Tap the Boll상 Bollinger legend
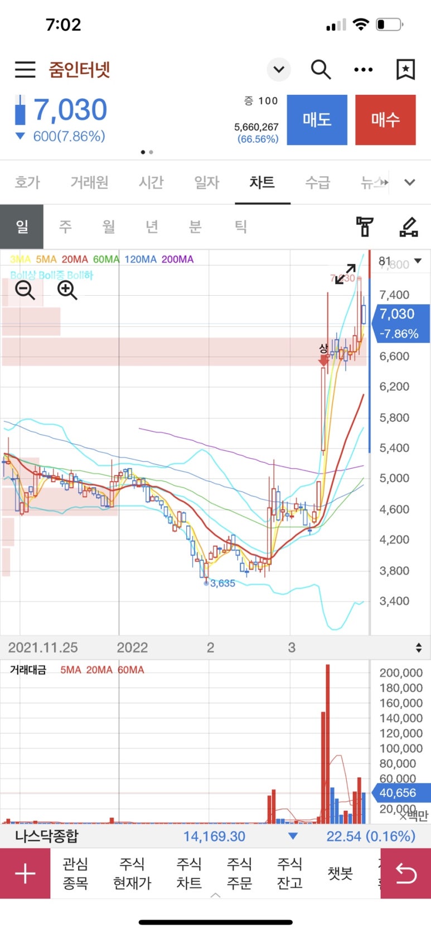This screenshot has height=933, width=431. pyautogui.click(x=24, y=275)
